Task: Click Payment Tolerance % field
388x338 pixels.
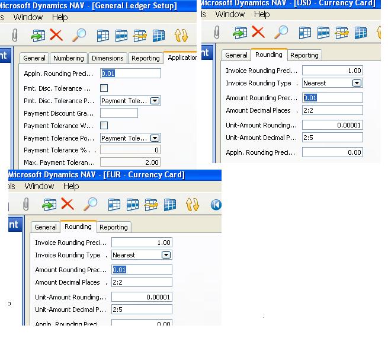Action: click(130, 150)
